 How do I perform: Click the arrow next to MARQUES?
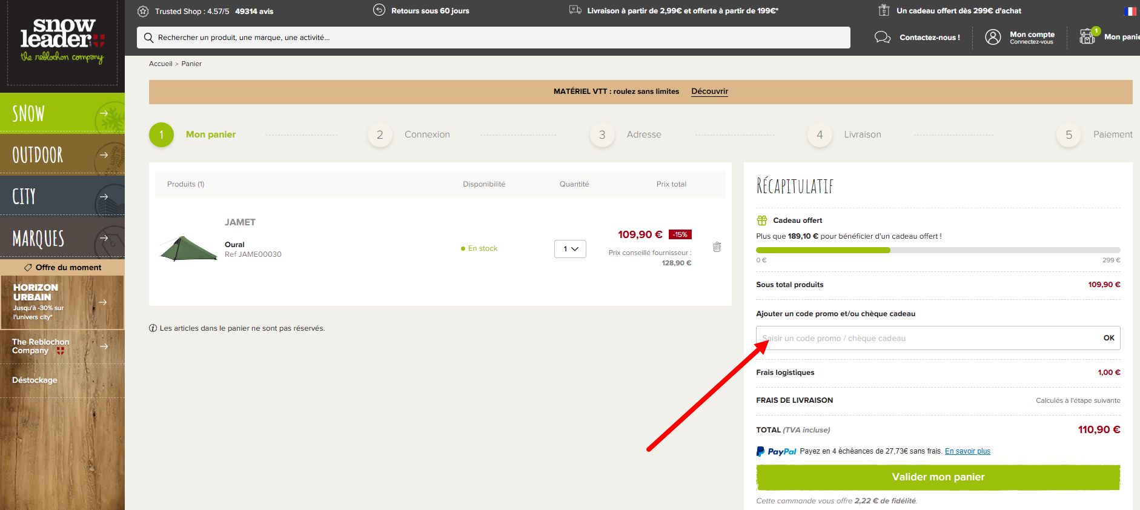coord(104,238)
